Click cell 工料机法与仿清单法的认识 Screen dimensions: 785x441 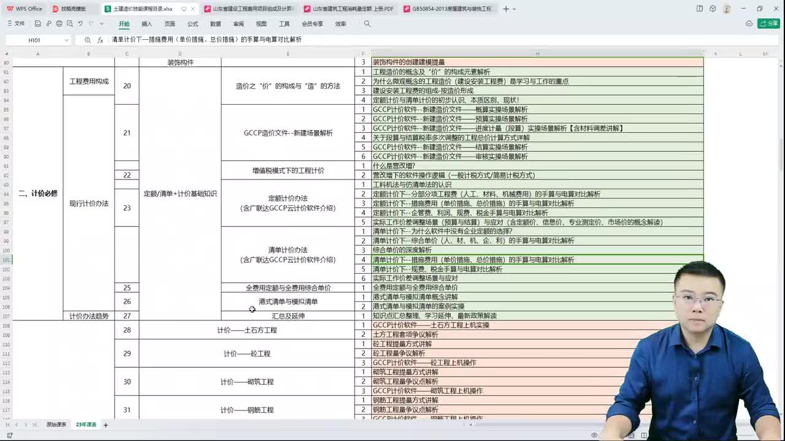(x=537, y=184)
